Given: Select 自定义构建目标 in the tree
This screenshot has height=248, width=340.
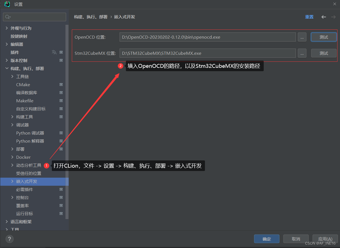Looking at the screenshot, I should (x=31, y=109).
